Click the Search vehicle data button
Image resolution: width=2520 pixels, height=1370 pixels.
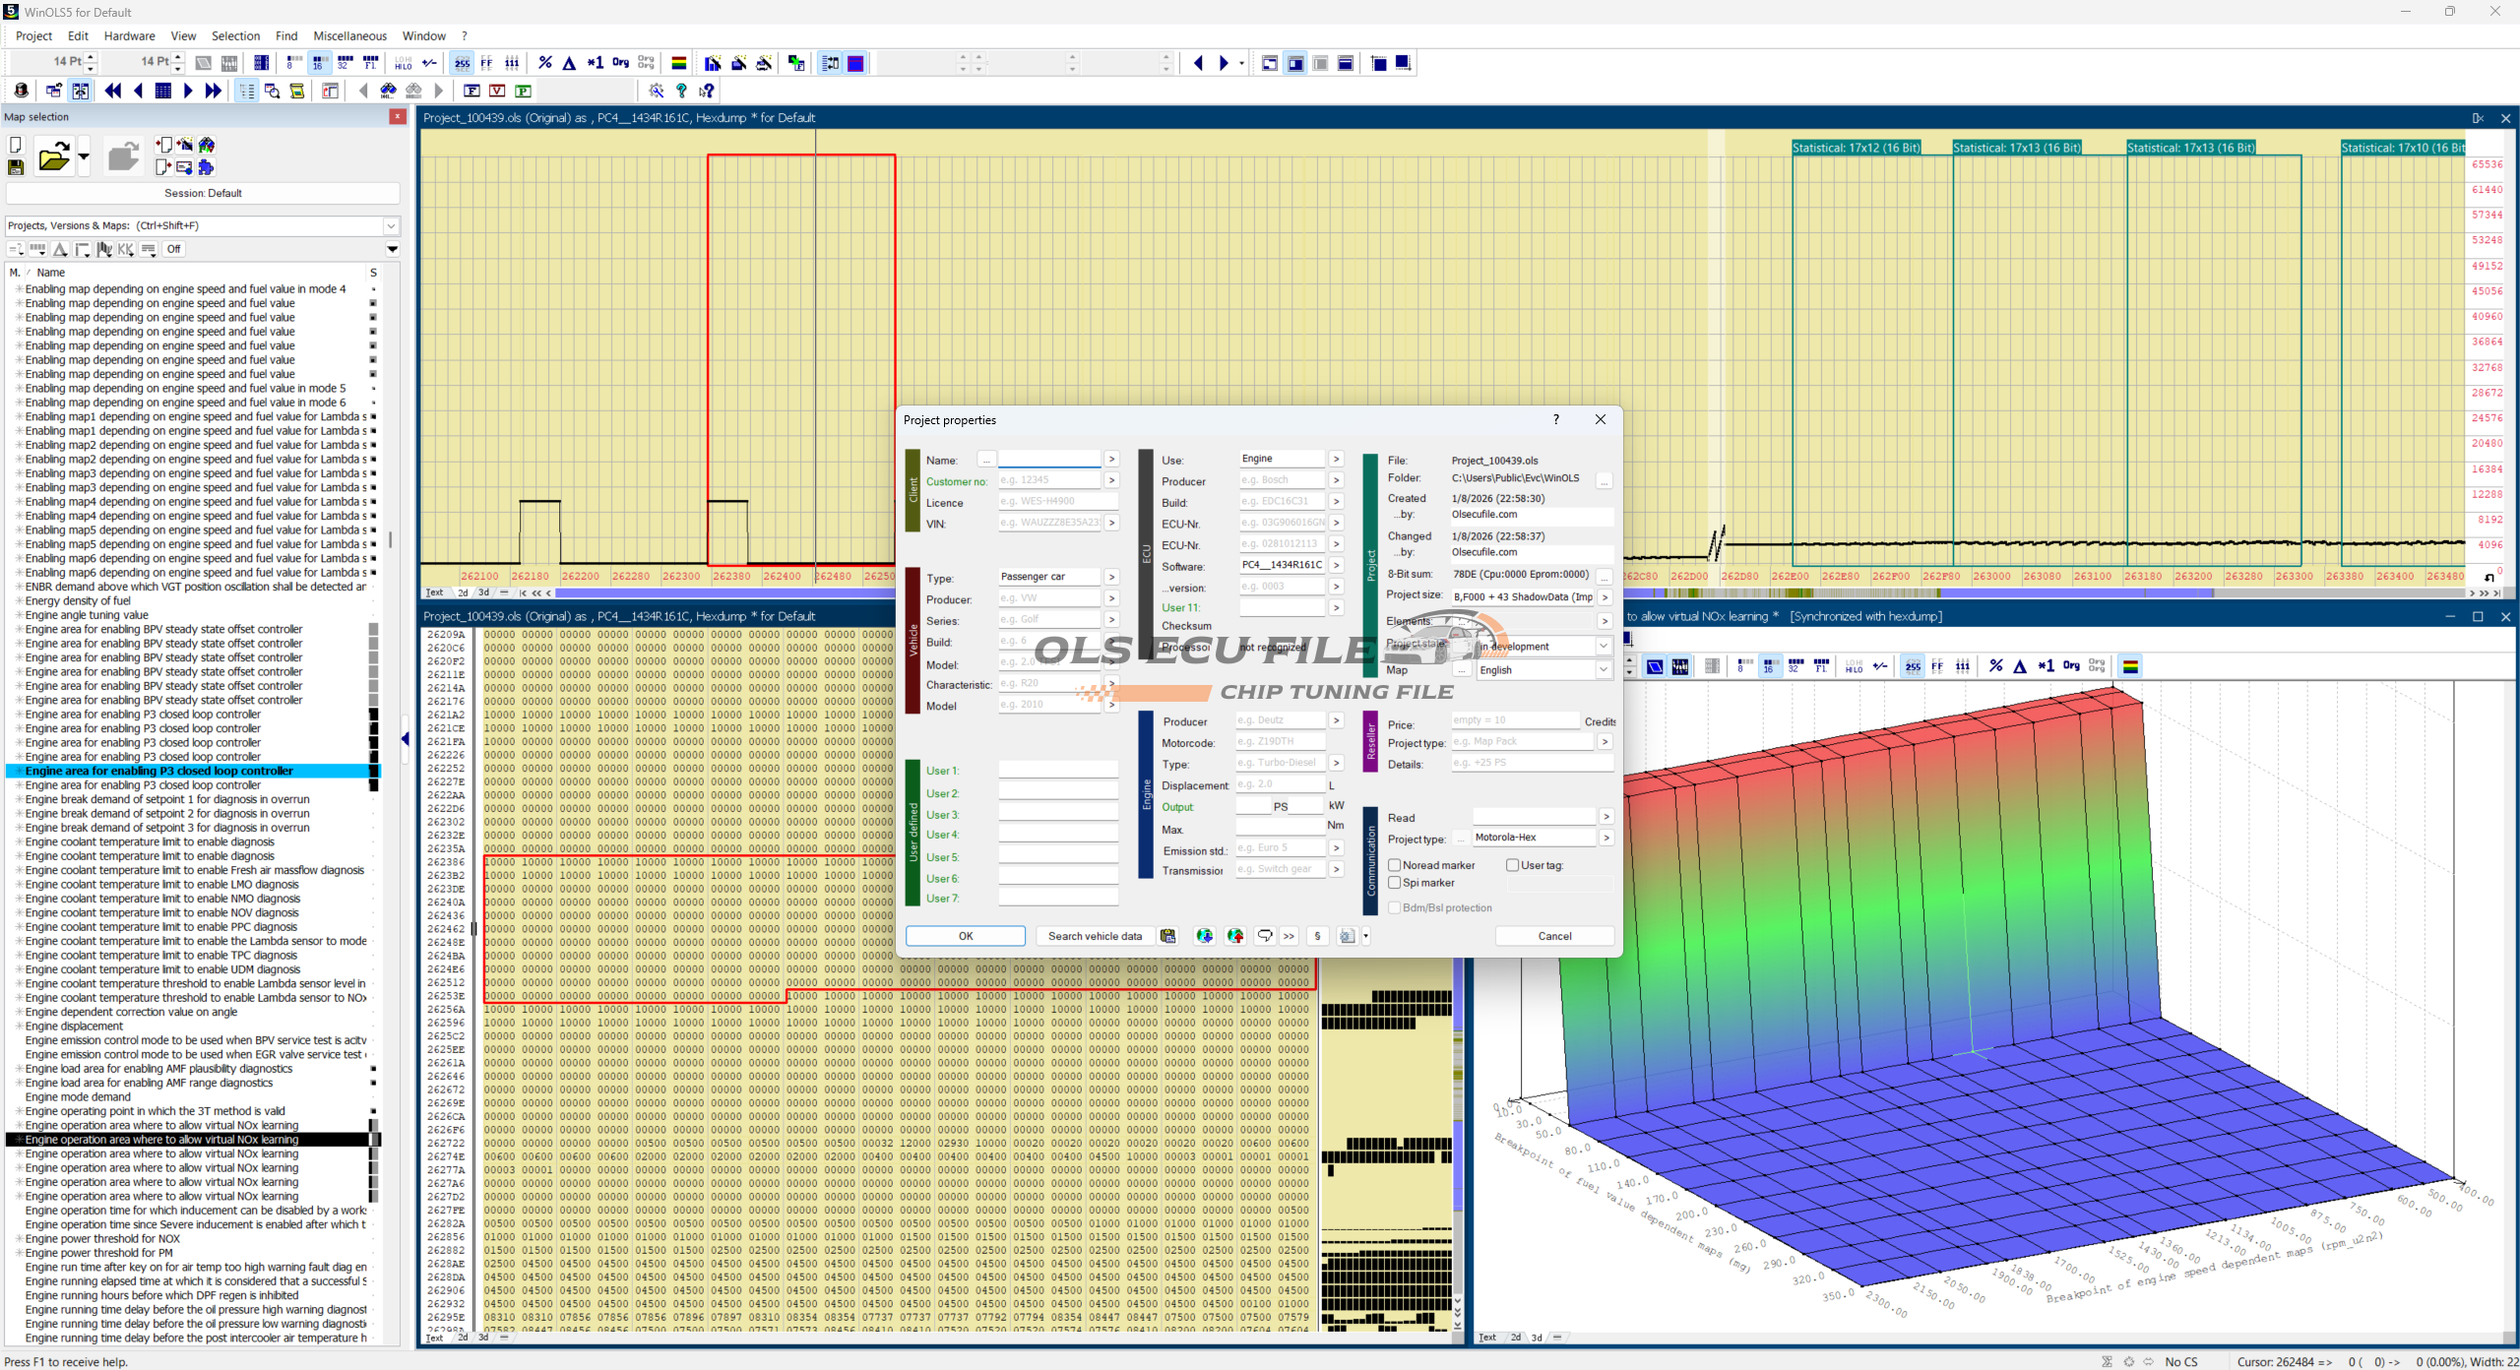1095,936
